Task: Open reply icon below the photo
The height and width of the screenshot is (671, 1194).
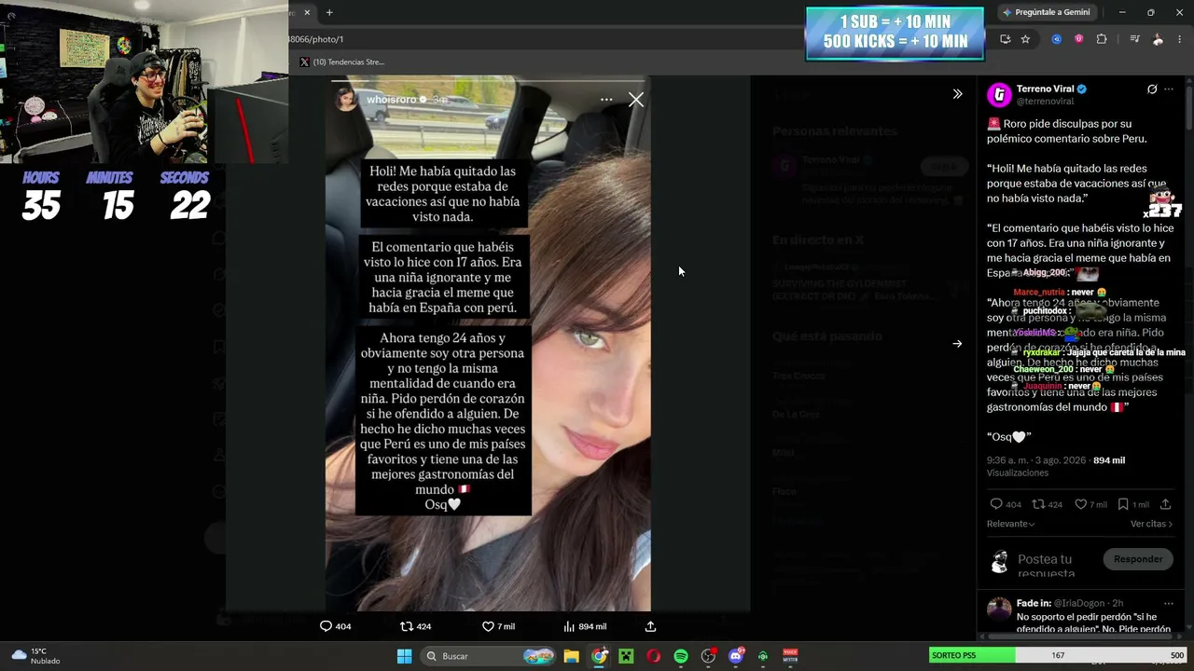Action: [326, 626]
